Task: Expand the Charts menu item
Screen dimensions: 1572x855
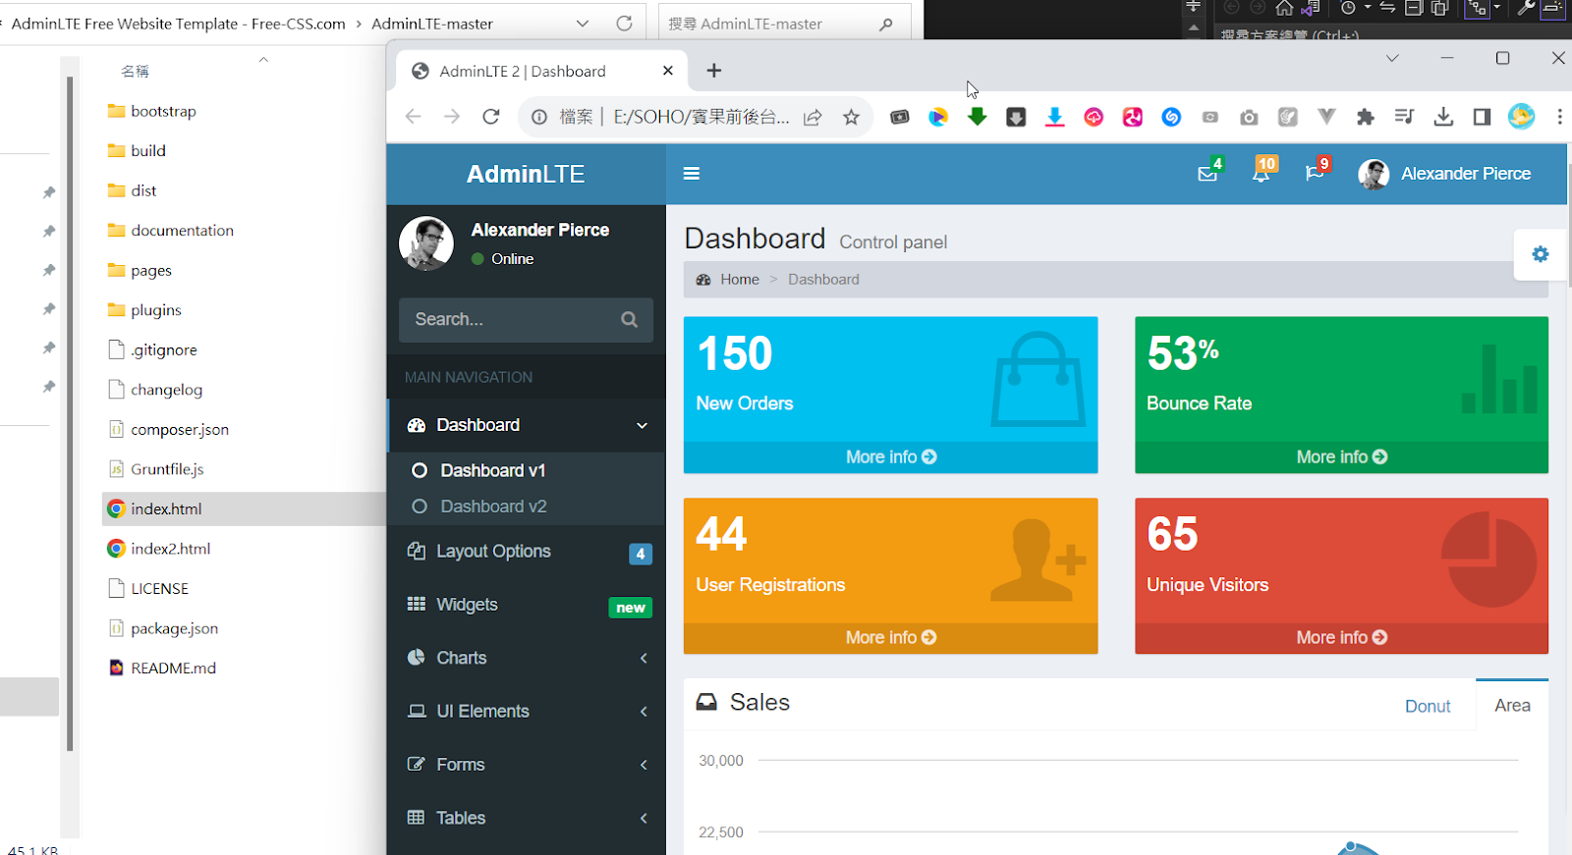Action: [526, 659]
